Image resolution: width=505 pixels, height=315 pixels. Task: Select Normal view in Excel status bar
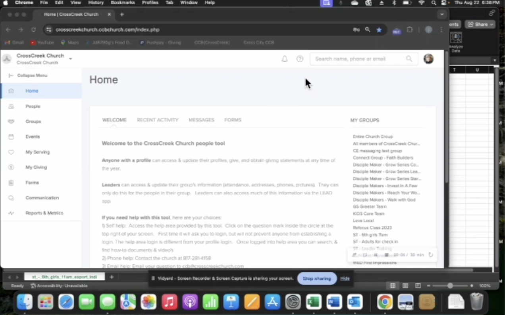point(393,286)
